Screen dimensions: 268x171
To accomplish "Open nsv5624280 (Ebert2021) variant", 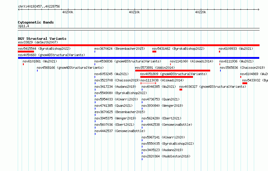I will pos(161,118).
